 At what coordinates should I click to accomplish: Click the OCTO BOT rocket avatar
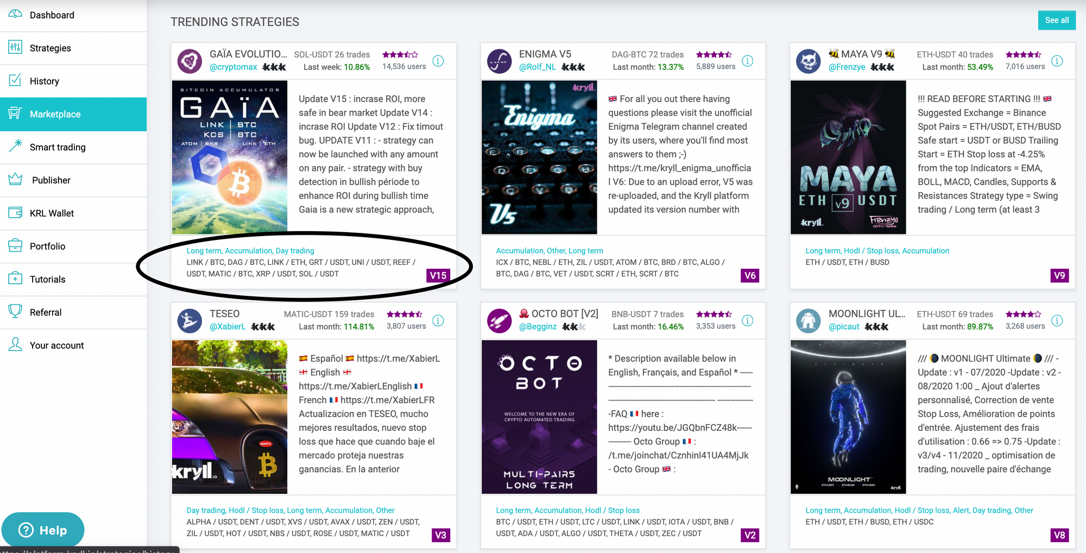pyautogui.click(x=500, y=321)
